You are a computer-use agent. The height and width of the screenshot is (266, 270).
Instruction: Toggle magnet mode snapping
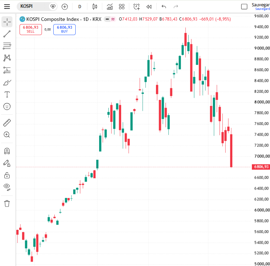pos(7,151)
